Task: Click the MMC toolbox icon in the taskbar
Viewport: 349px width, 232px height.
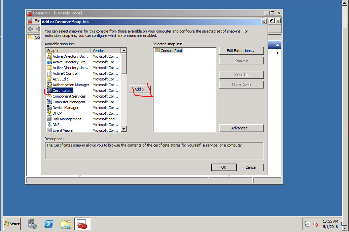Action: (82, 224)
